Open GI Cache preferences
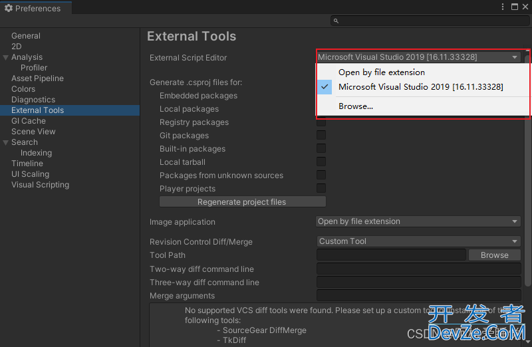Viewport: 532px width, 347px height. [29, 121]
